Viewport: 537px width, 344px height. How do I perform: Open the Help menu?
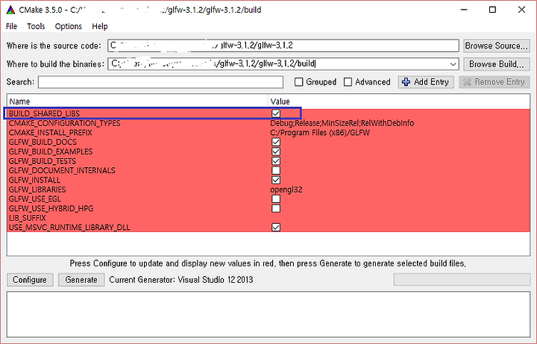[x=100, y=26]
